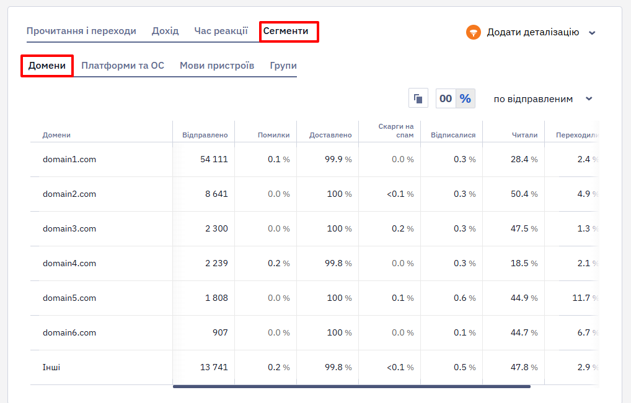Click the 'Помилки' column header
Image resolution: width=631 pixels, height=403 pixels.
[x=273, y=135]
